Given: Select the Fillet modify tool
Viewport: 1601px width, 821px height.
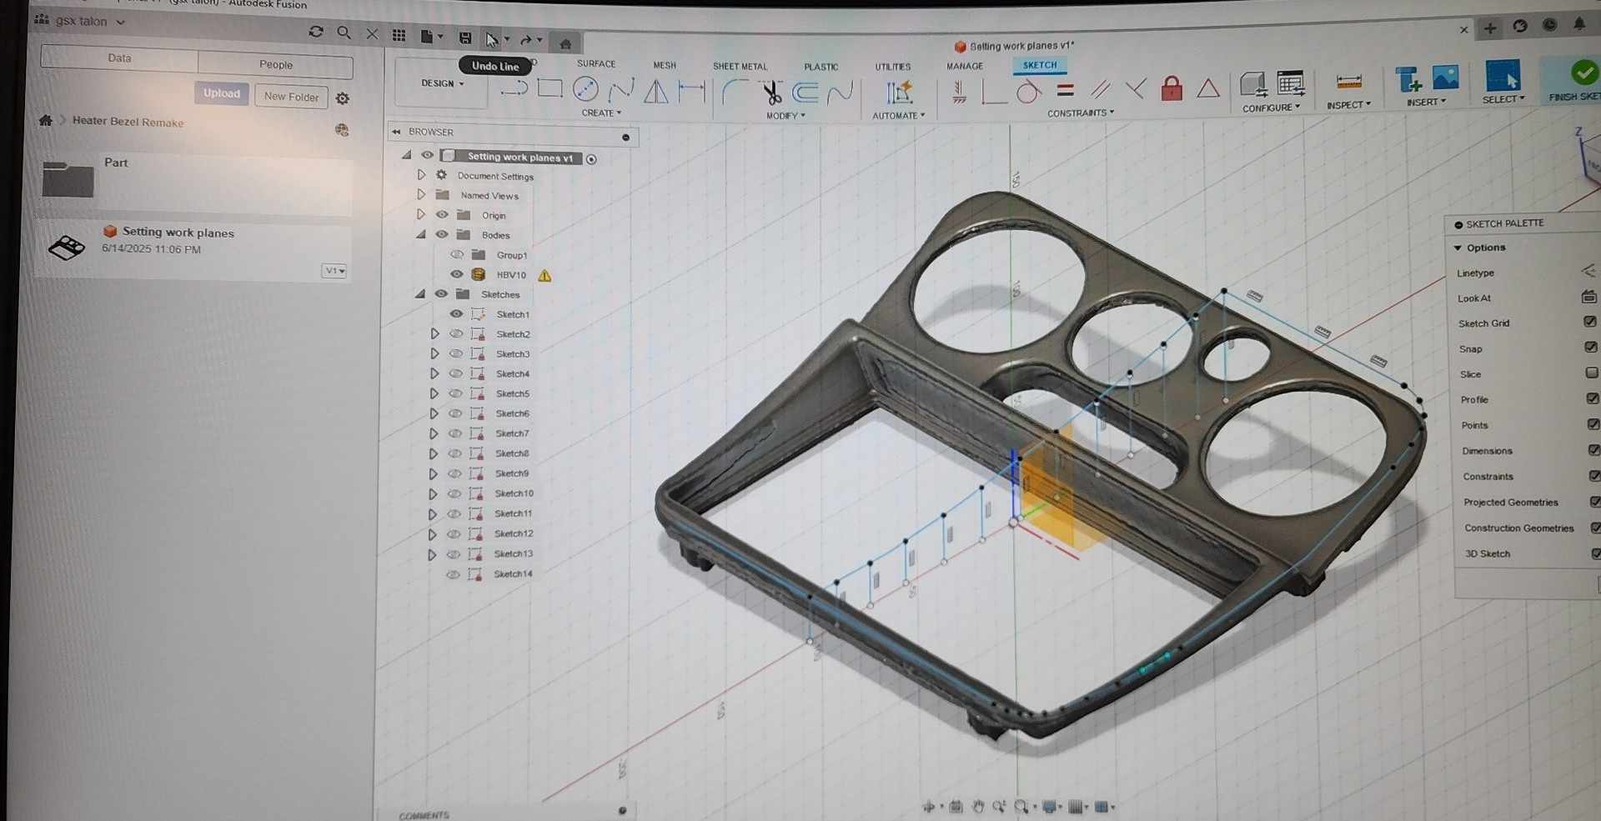Looking at the screenshot, I should (735, 91).
